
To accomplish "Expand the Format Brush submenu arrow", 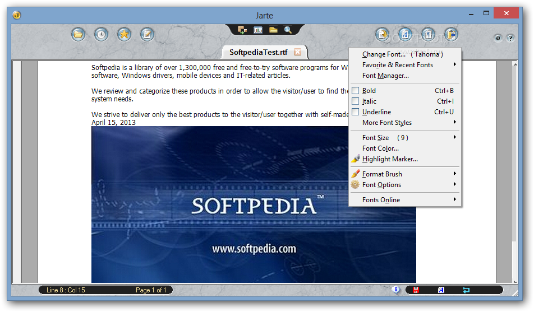I will click(x=455, y=174).
